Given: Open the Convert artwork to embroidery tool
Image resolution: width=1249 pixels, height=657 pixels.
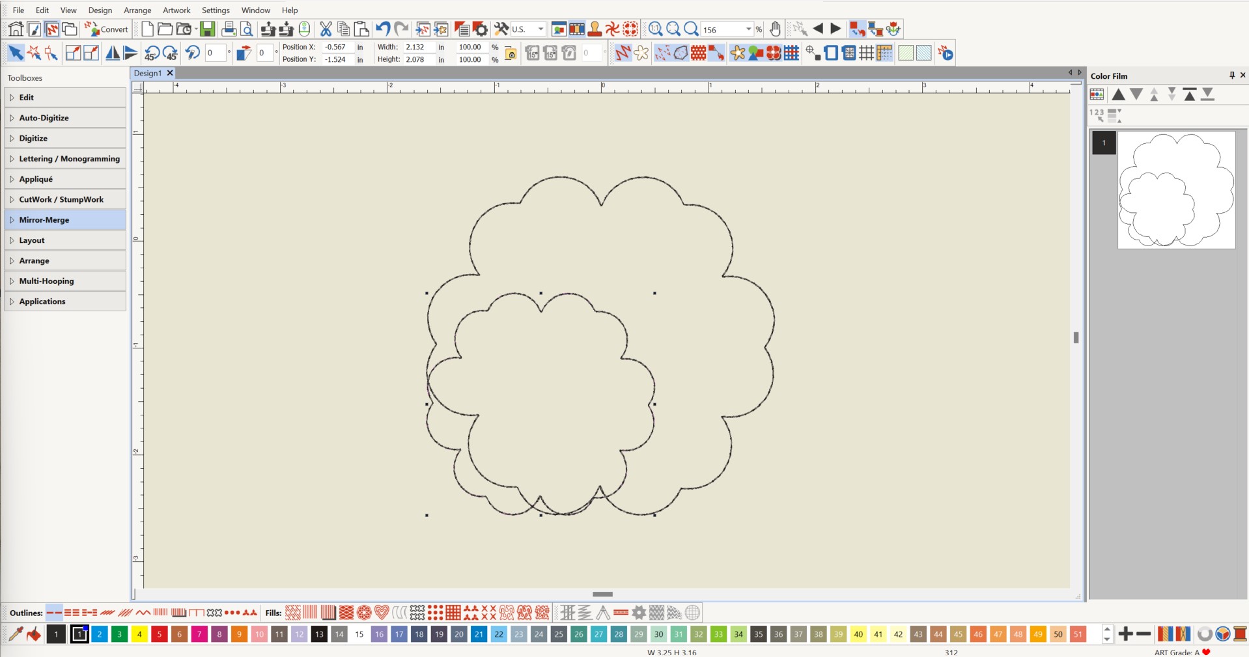Looking at the screenshot, I should [106, 29].
